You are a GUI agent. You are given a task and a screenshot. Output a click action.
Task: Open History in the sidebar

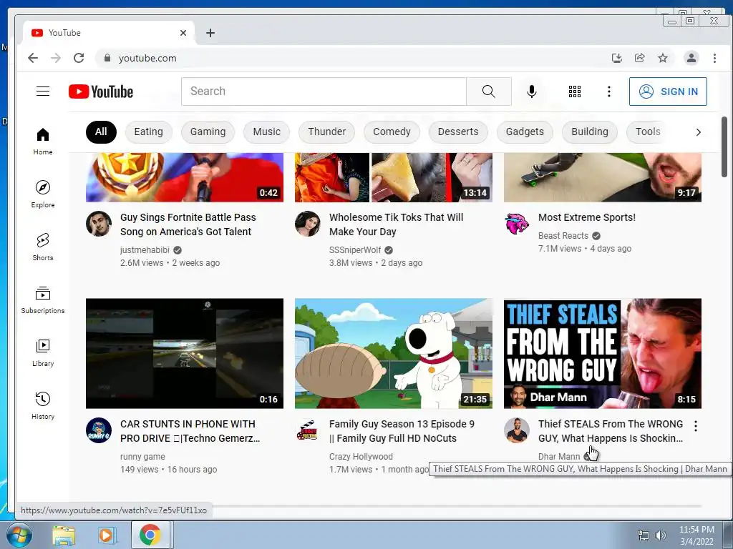point(43,405)
